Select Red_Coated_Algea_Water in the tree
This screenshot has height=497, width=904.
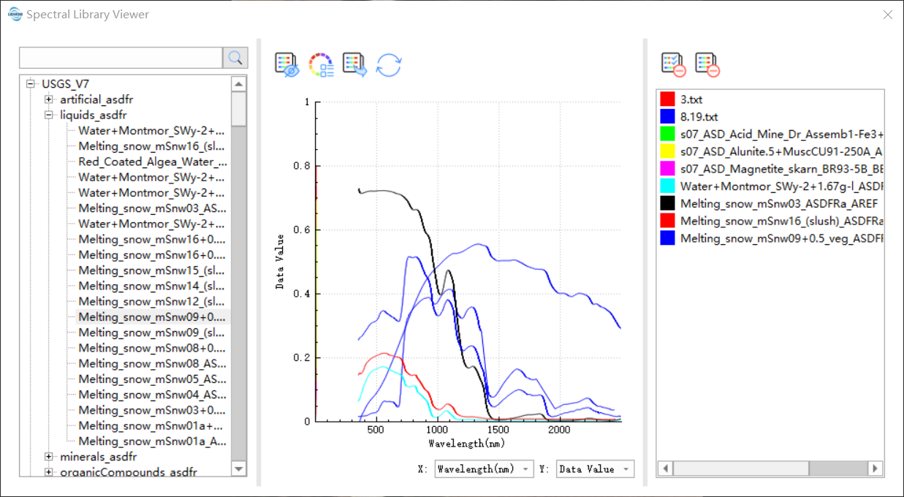pos(152,162)
